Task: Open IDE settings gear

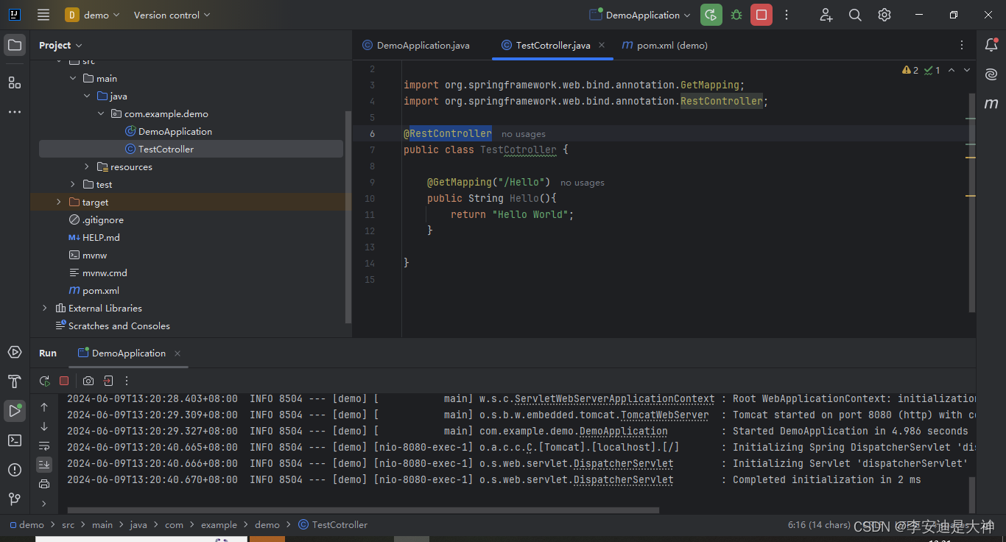Action: (884, 15)
